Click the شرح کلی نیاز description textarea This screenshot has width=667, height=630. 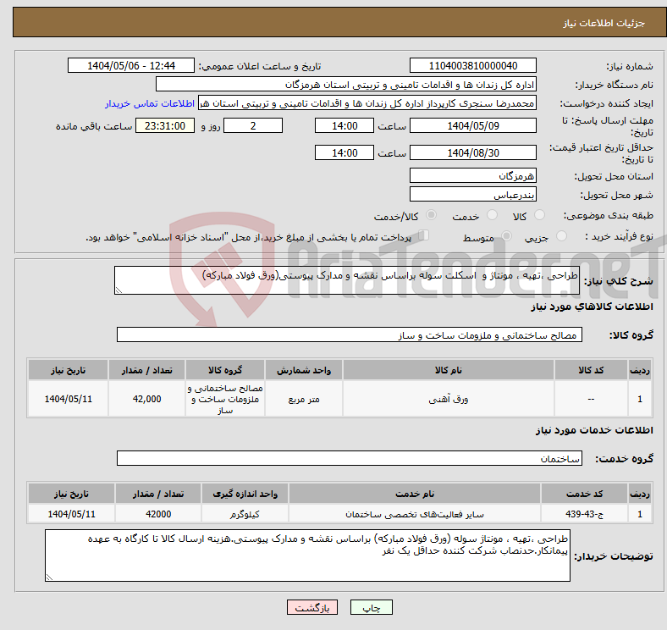click(x=347, y=280)
